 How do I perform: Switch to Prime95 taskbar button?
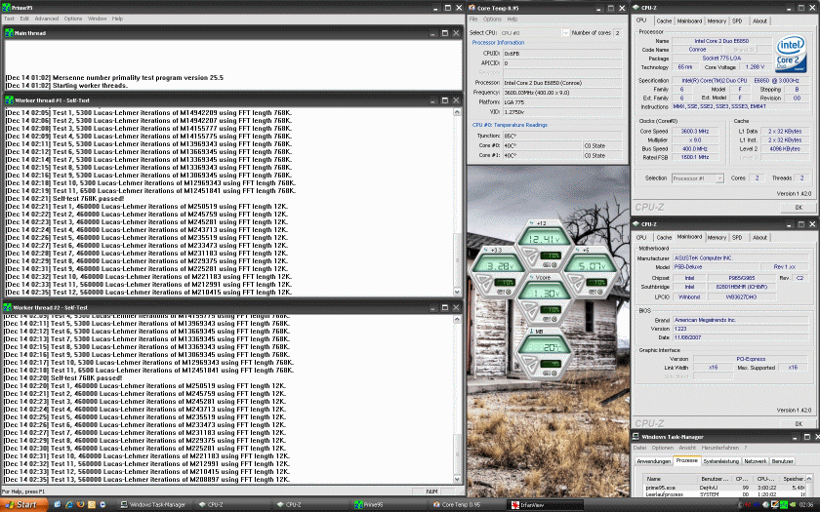389,505
